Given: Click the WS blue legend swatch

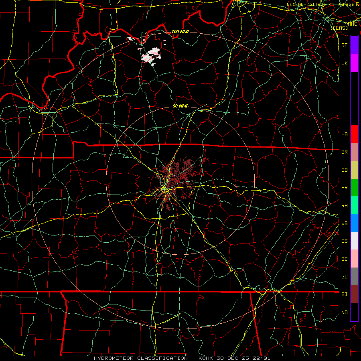Looking at the screenshot, I should (354, 223).
